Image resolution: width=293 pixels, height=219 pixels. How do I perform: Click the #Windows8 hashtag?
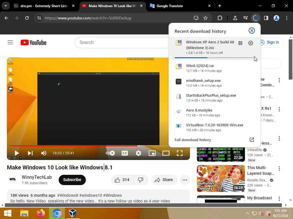pyautogui.click(x=68, y=195)
